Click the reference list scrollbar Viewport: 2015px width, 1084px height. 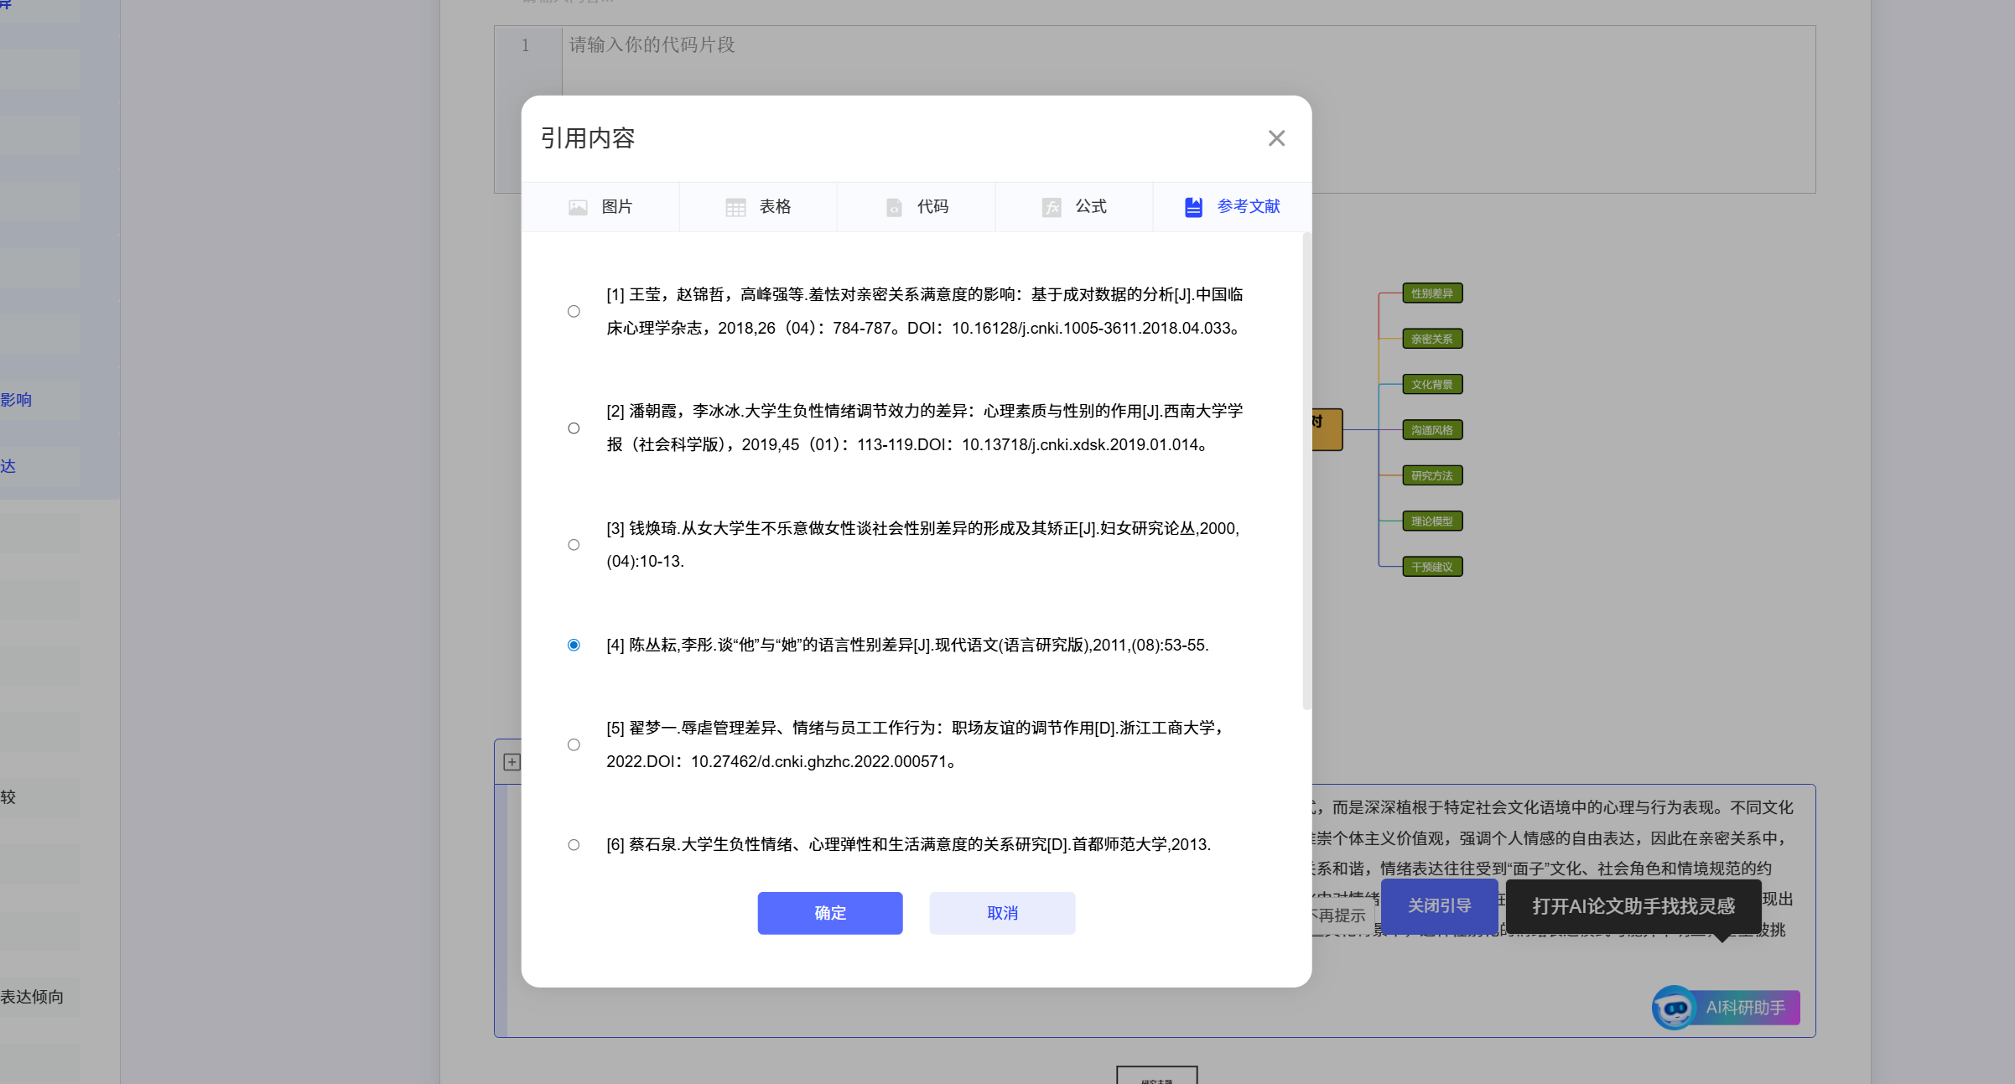pos(1306,469)
